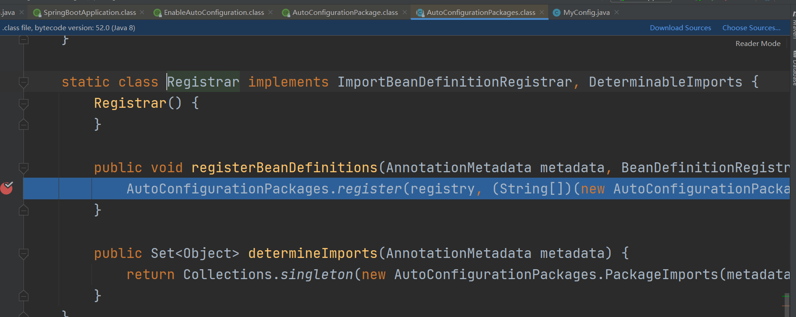796x317 pixels.
Task: Click the AutoConfigurationPackage.class file icon
Action: pyautogui.click(x=286, y=13)
